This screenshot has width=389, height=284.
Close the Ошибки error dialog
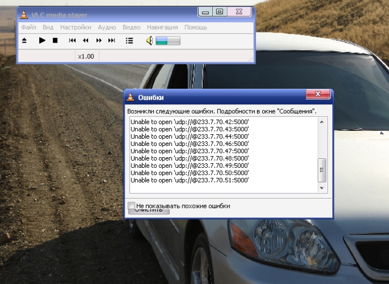(x=318, y=94)
